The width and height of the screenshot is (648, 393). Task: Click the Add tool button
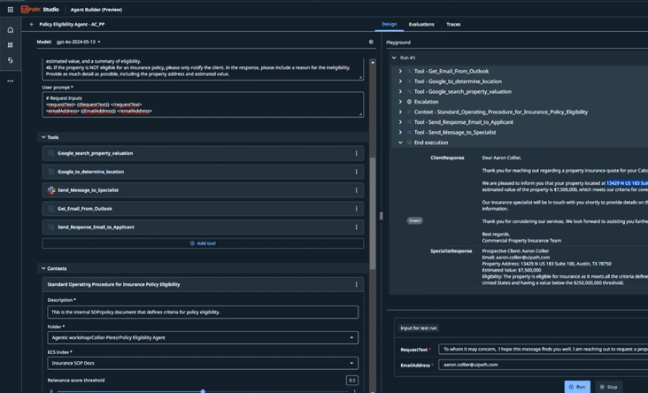click(203, 243)
